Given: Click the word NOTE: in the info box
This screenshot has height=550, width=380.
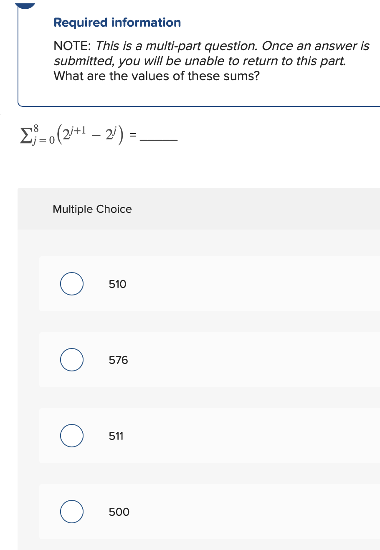Looking at the screenshot, I should (73, 46).
